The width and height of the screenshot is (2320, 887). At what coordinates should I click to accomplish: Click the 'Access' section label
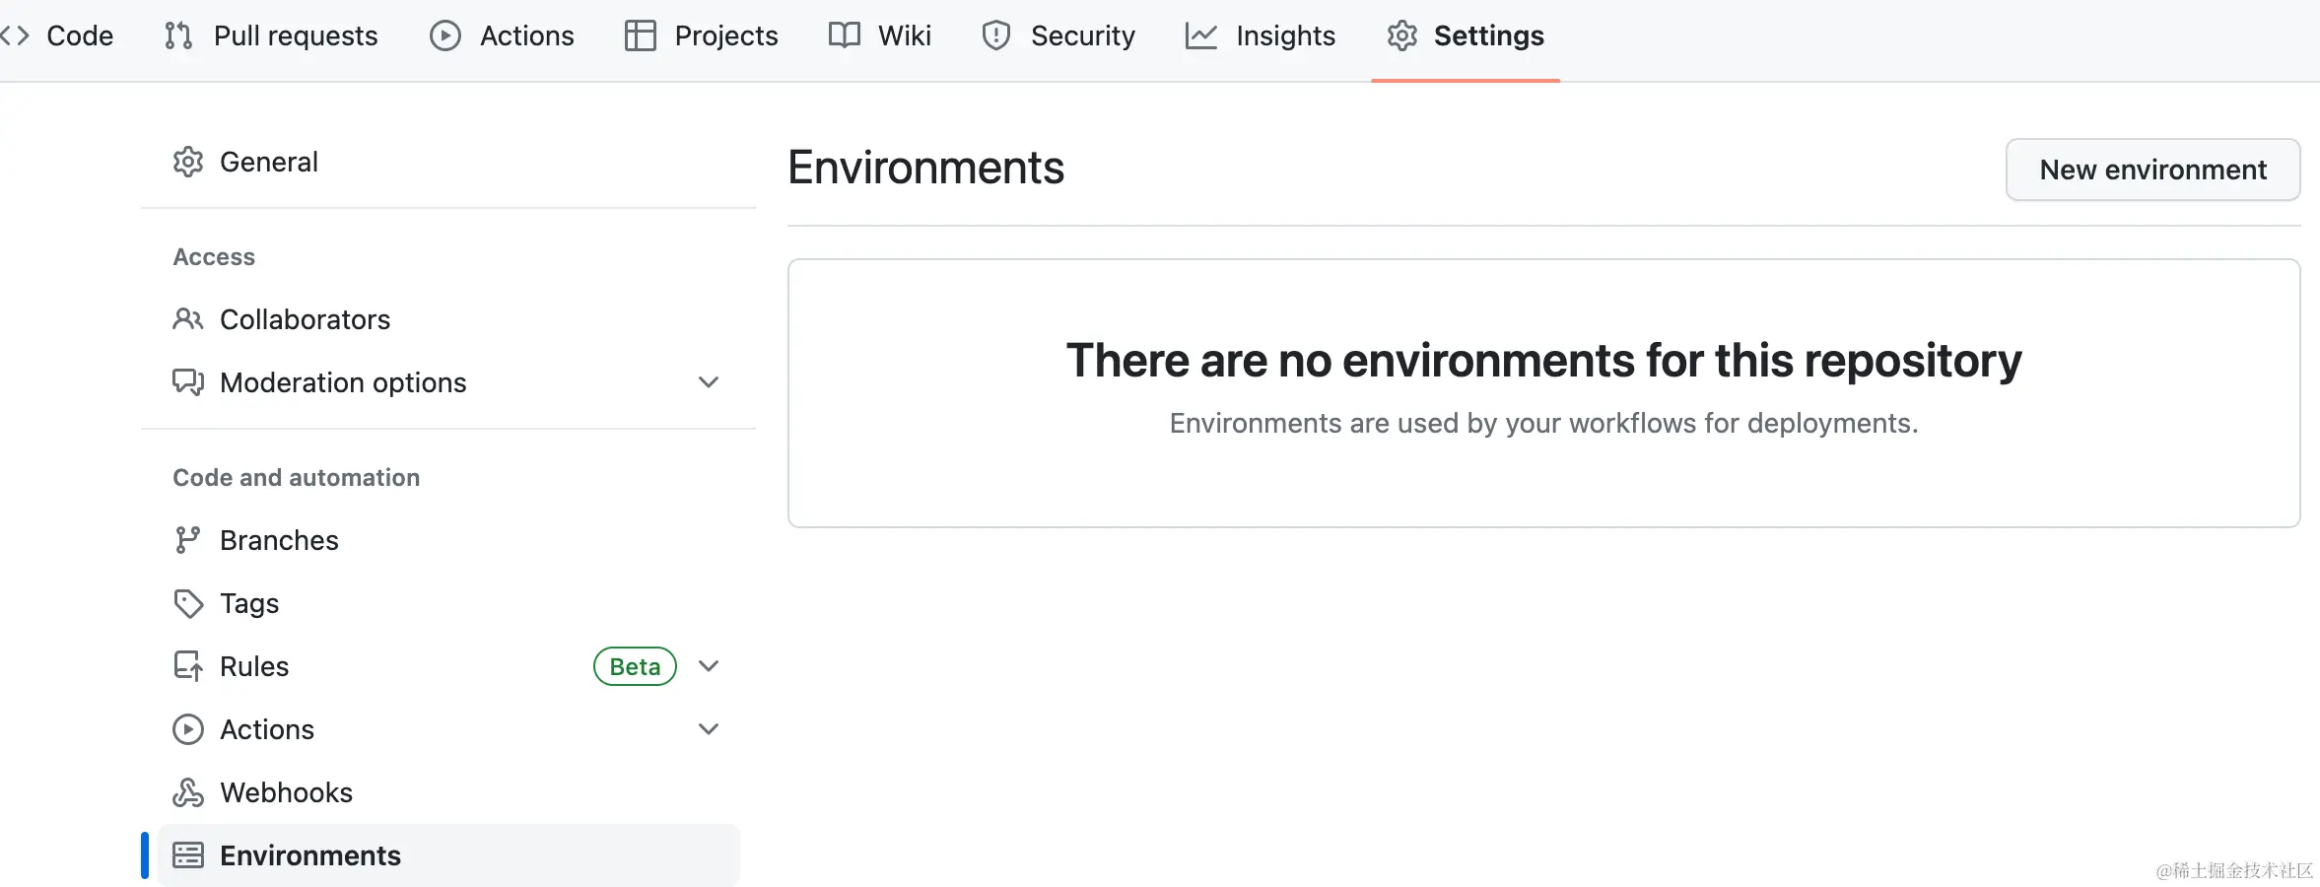[x=214, y=256]
